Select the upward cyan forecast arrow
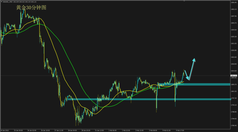Image resolution: width=238 pixels, height=132 pixels. tap(192, 69)
